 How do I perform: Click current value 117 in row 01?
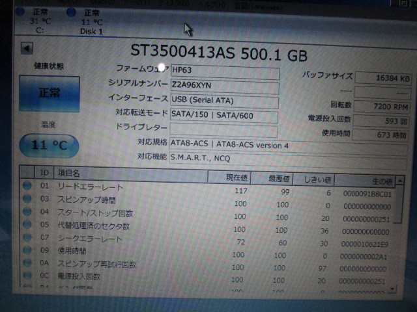tap(241, 190)
